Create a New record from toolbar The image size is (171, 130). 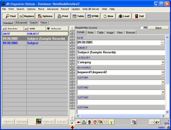point(108,16)
